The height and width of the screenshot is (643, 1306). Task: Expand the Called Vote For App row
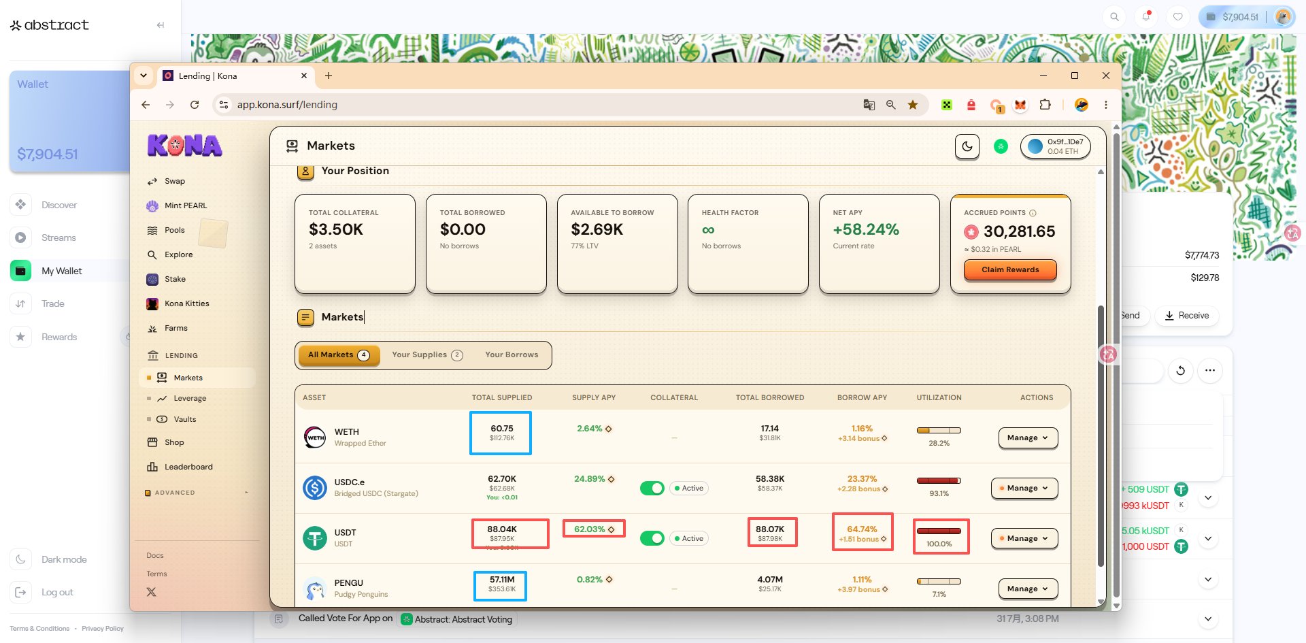pos(1208,619)
